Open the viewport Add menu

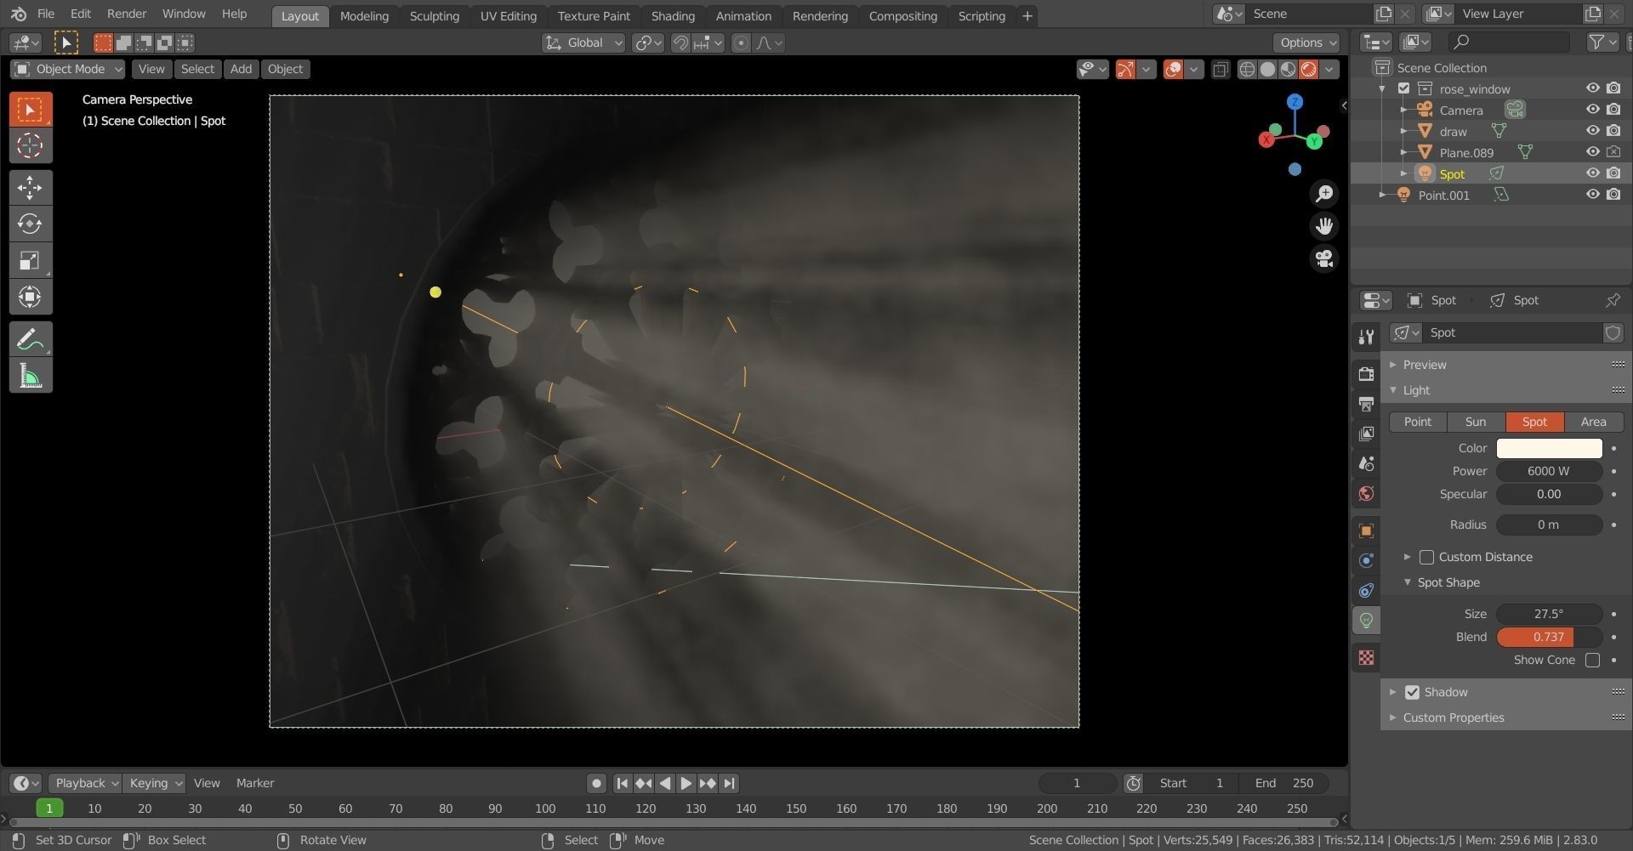pyautogui.click(x=241, y=69)
